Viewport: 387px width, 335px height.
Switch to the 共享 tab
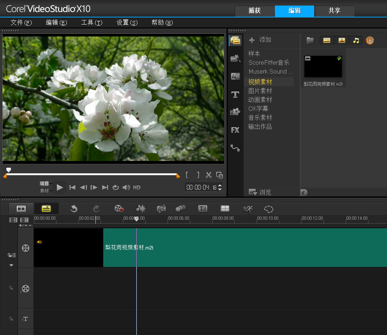tap(335, 11)
